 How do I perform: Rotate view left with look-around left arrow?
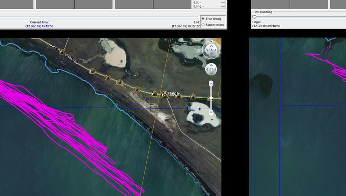(207, 50)
